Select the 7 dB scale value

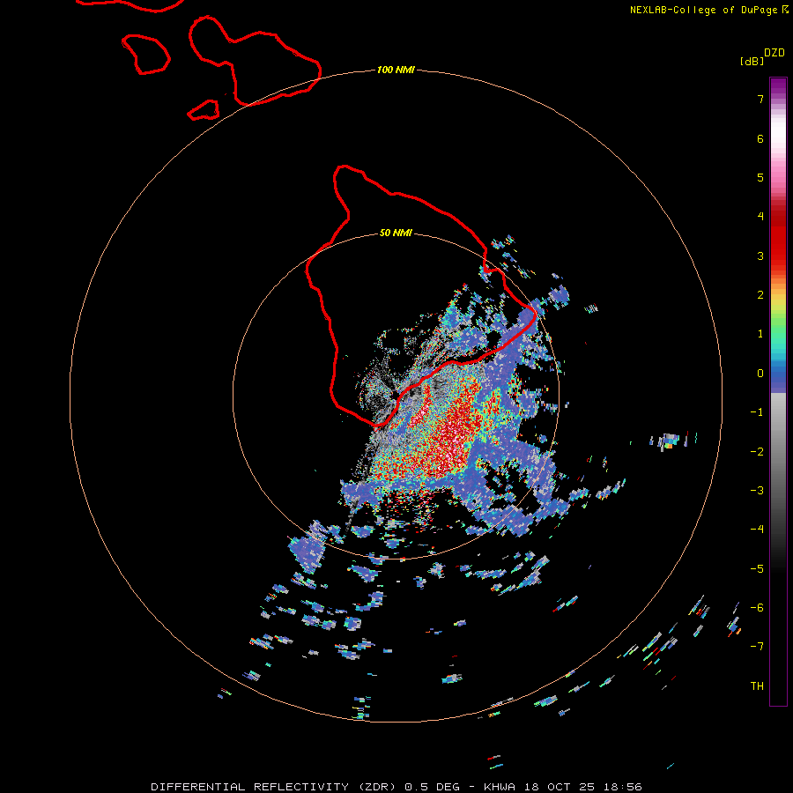pyautogui.click(x=760, y=99)
